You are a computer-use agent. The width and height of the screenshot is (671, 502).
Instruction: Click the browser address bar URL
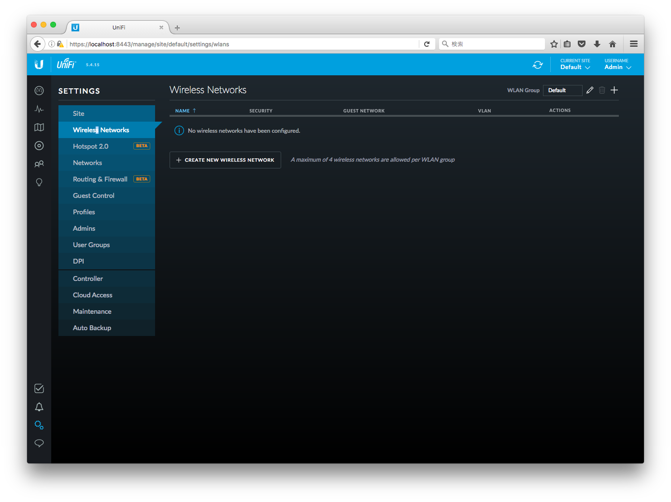click(243, 44)
